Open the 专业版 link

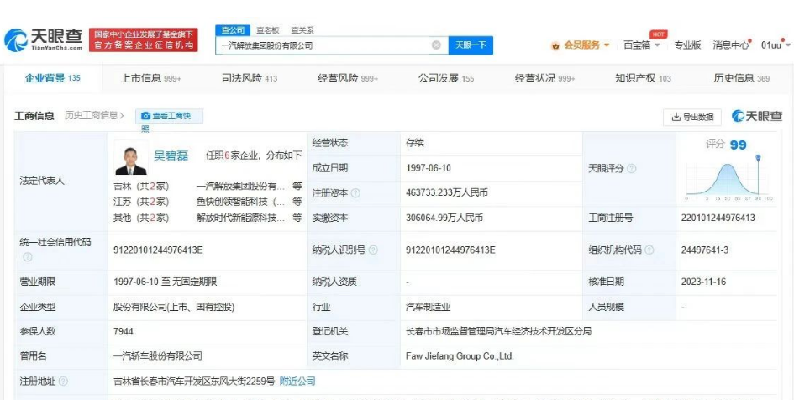tap(687, 45)
